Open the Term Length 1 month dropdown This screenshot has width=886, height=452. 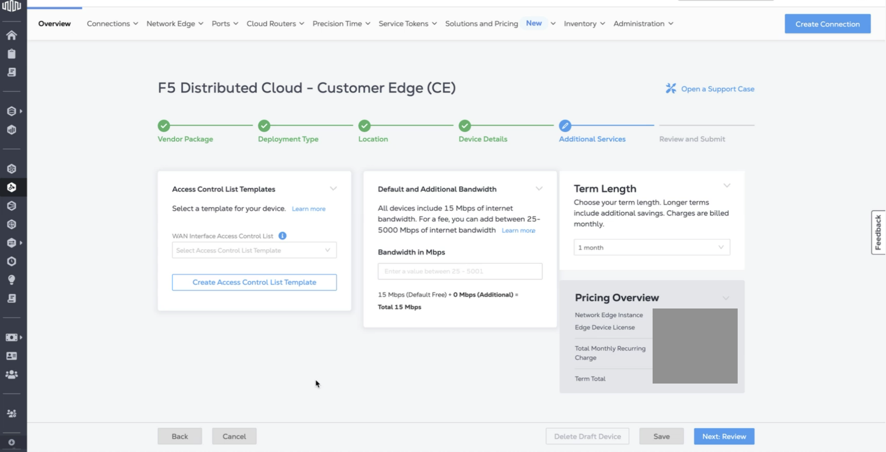coord(651,247)
